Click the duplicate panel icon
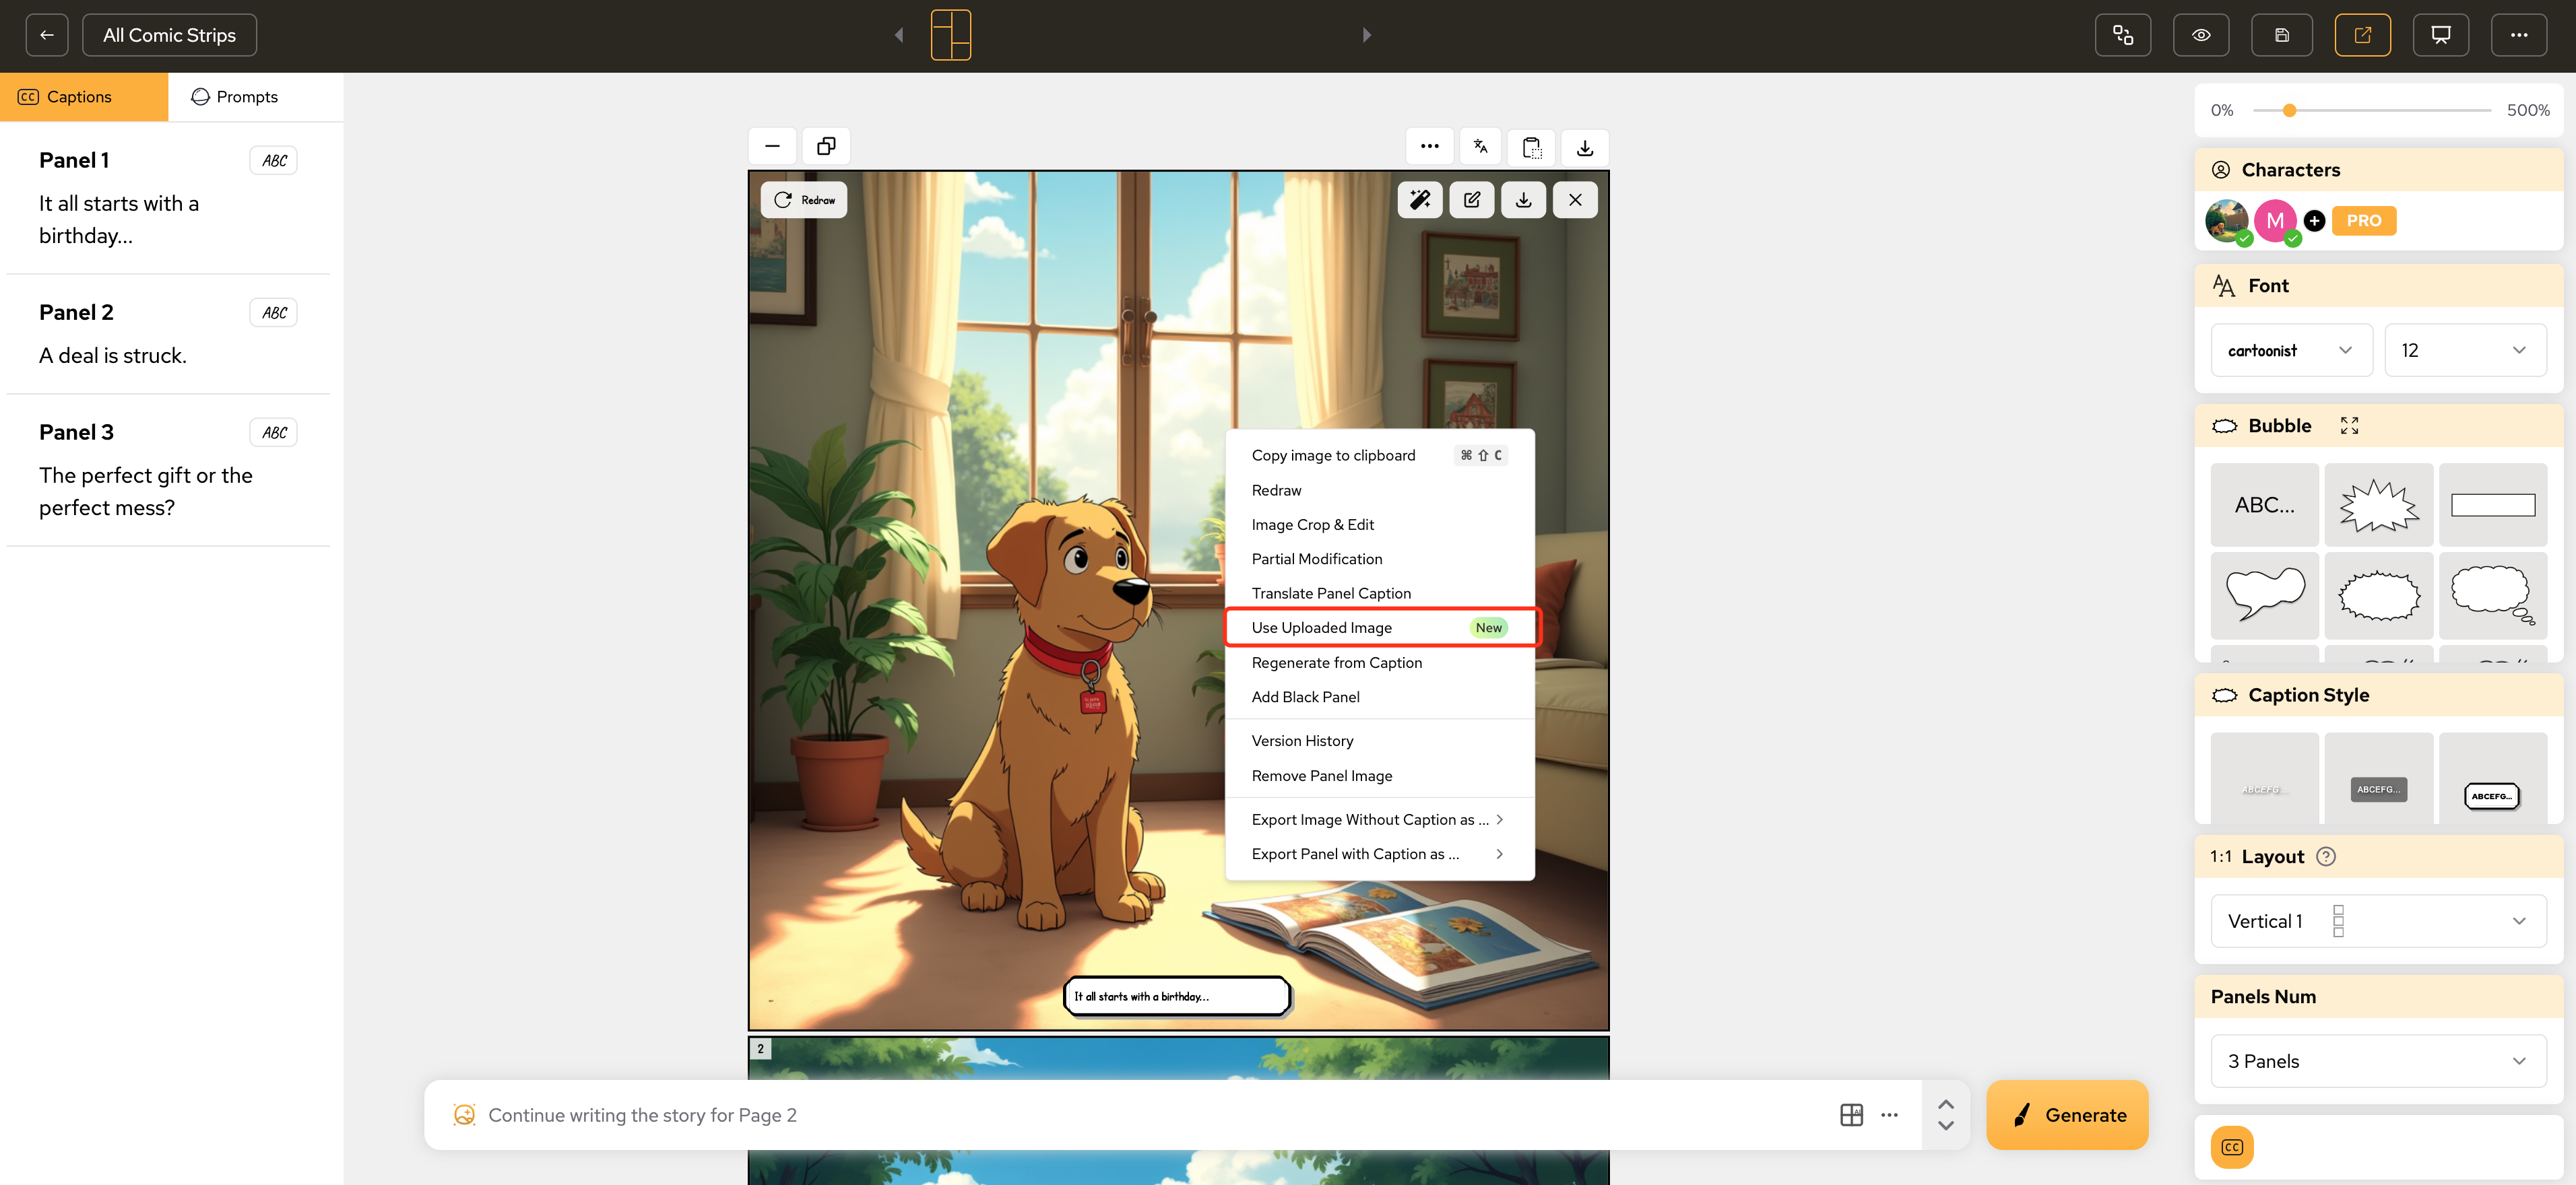 (826, 147)
